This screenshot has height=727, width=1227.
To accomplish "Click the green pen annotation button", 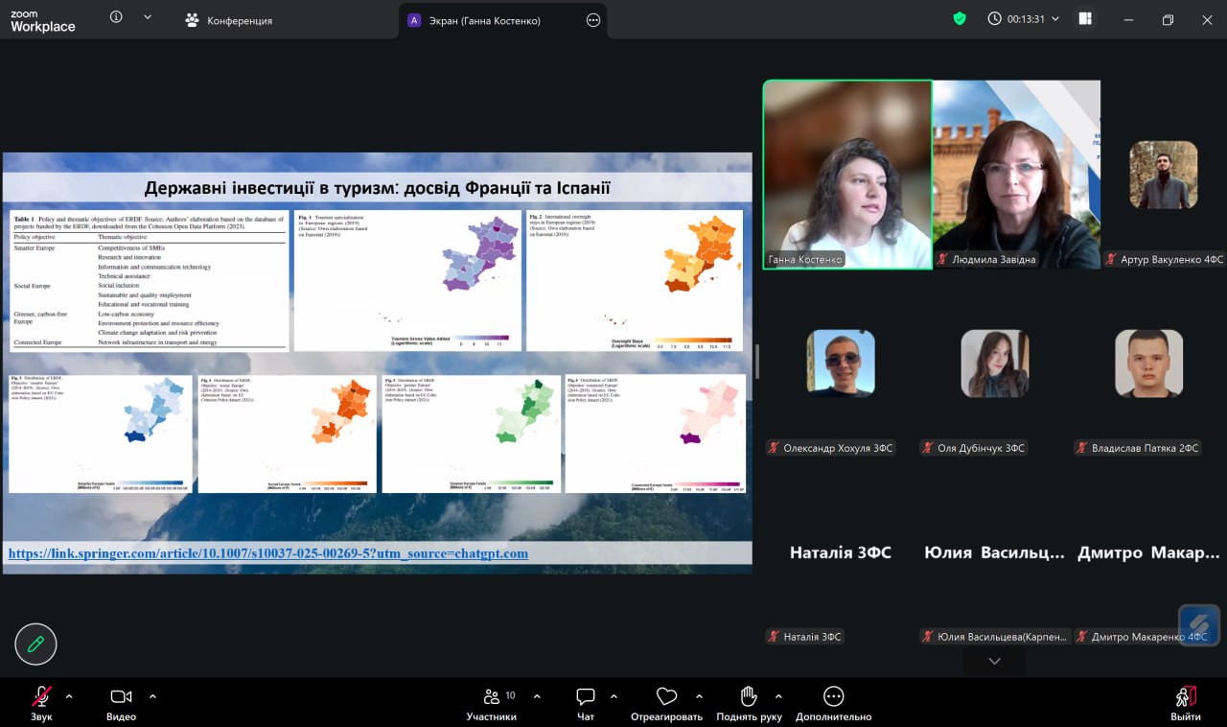I will tap(35, 645).
